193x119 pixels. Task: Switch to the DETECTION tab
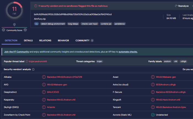coord(11,40)
